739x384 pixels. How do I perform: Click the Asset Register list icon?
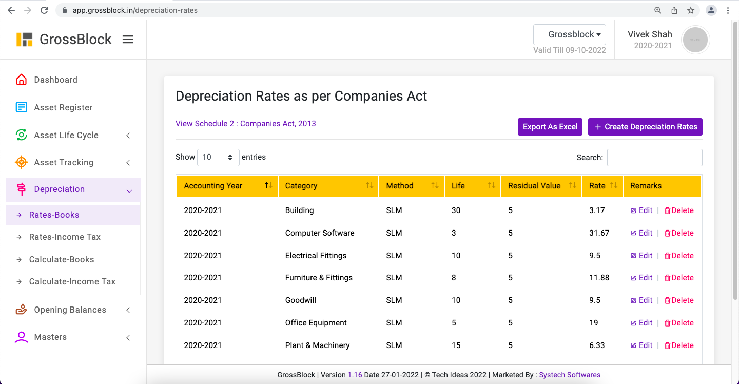point(21,107)
